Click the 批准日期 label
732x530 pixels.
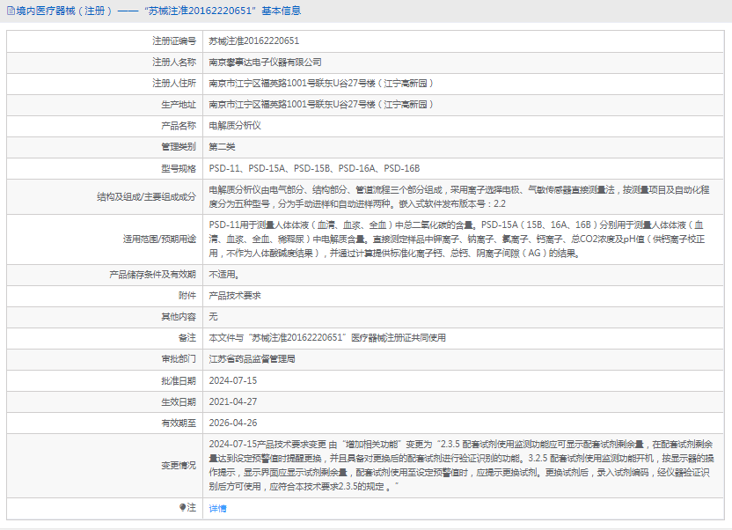(179, 381)
